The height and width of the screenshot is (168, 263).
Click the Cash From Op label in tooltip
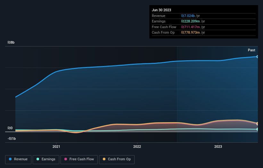(163, 33)
